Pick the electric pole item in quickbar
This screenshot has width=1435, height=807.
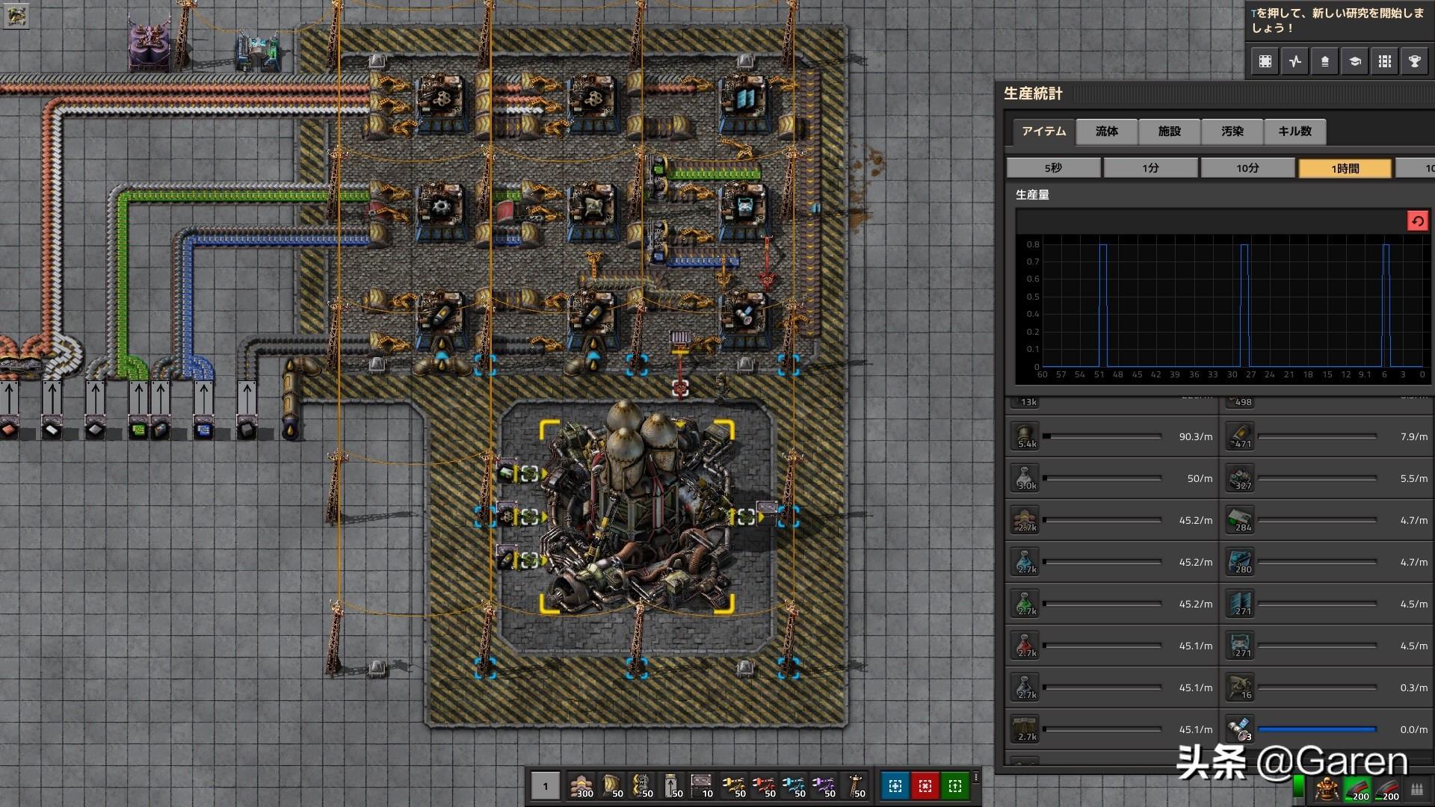[854, 785]
